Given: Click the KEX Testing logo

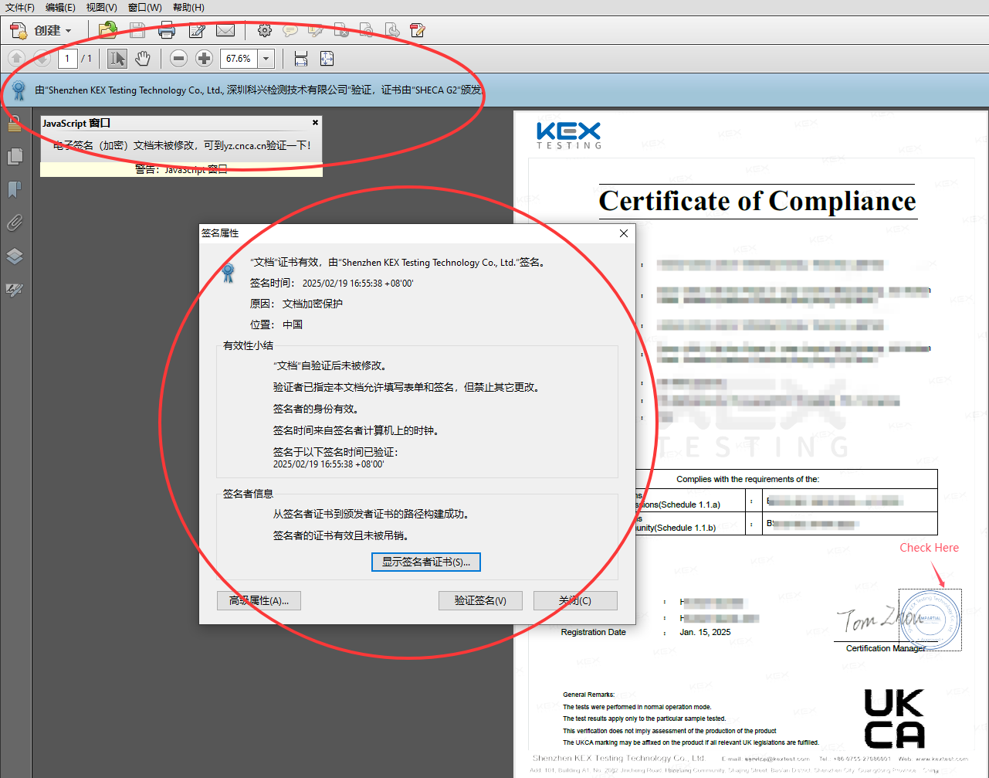Looking at the screenshot, I should click(569, 135).
